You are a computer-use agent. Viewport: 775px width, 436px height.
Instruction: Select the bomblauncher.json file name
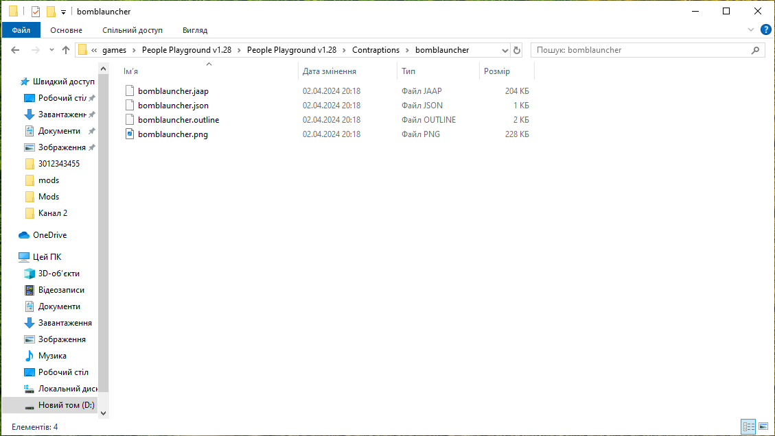(174, 105)
